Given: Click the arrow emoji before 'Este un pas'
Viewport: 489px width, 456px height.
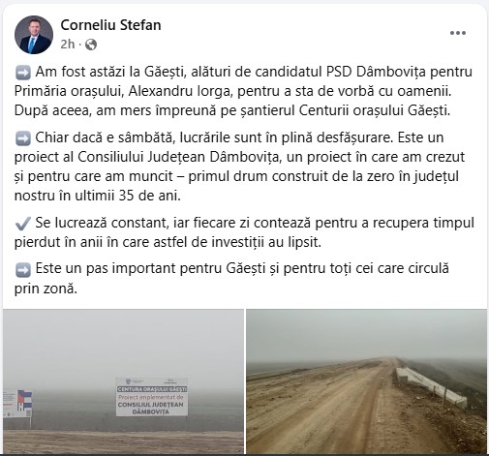Looking at the screenshot, I should tap(23, 269).
